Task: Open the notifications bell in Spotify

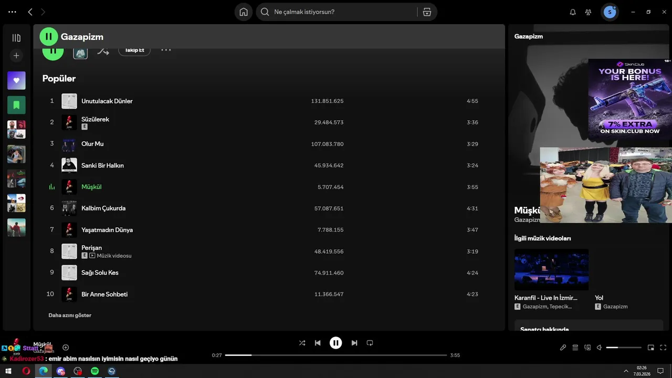Action: coord(573,12)
